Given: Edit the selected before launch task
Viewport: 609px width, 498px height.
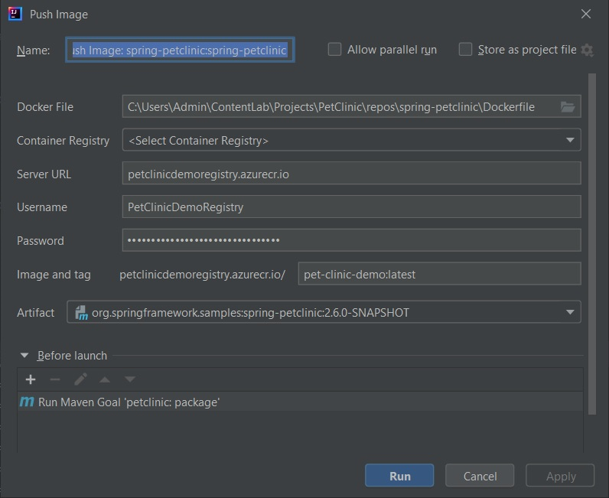Looking at the screenshot, I should click(x=80, y=379).
